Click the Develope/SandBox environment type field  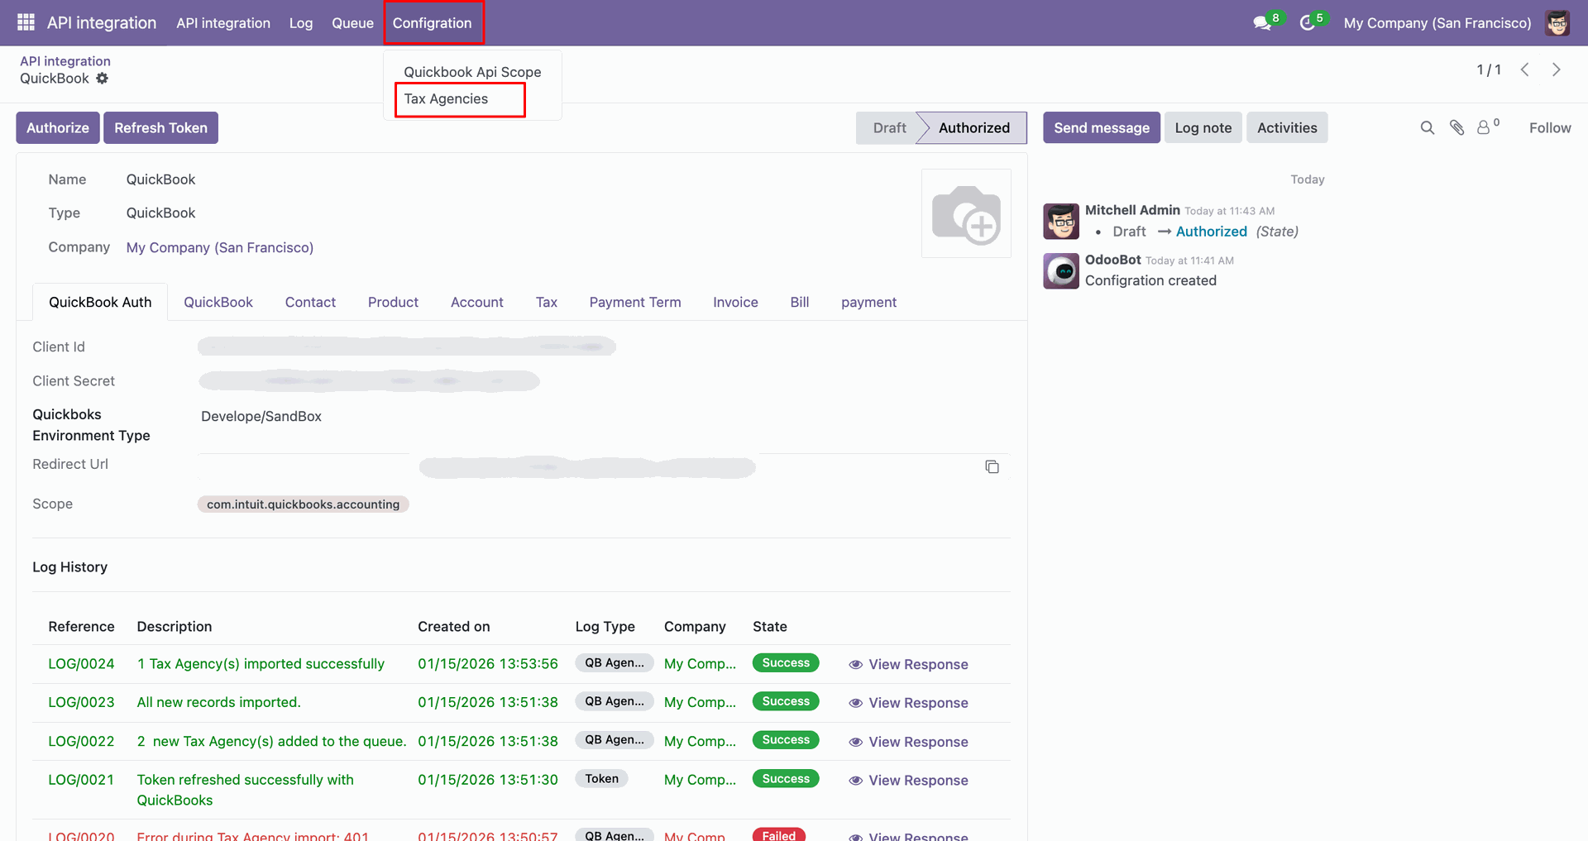(261, 417)
